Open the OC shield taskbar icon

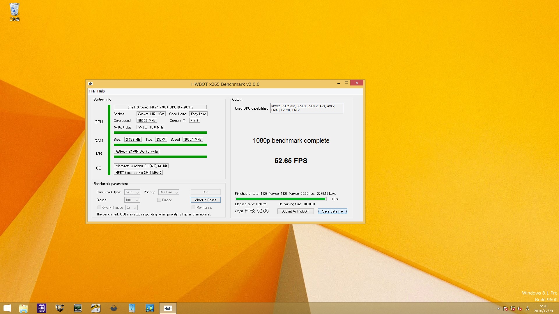pos(60,308)
